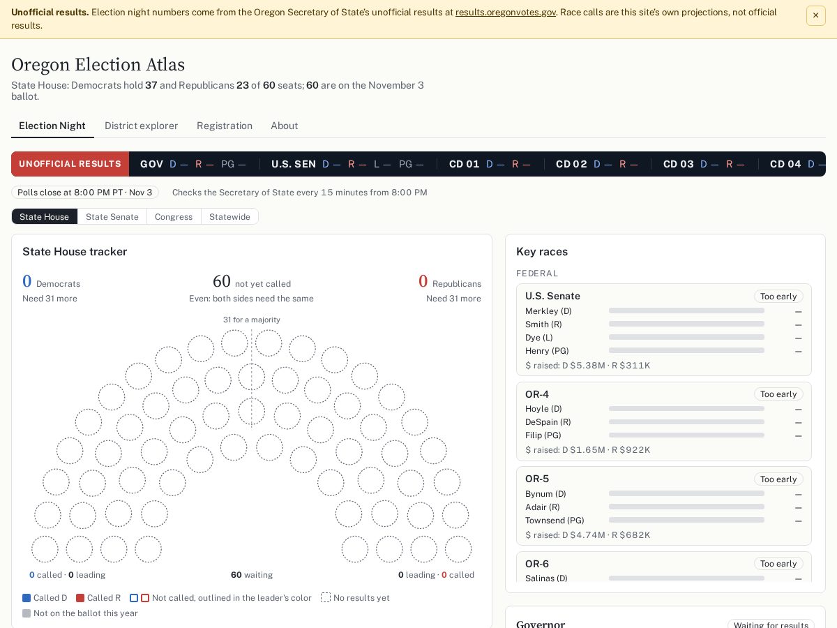
Task: Click the State House tracker heading
Action: point(75,252)
